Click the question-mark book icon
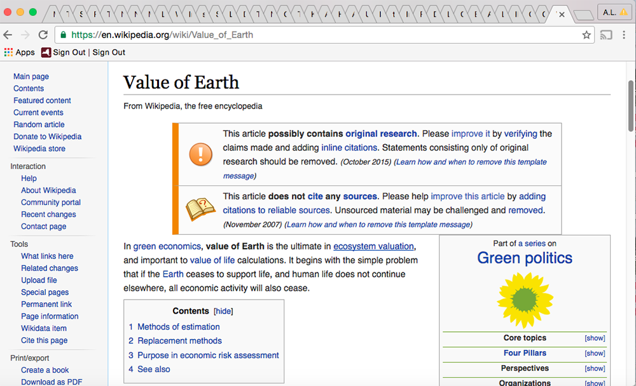Screen dimensions: 636x386 click(200, 209)
